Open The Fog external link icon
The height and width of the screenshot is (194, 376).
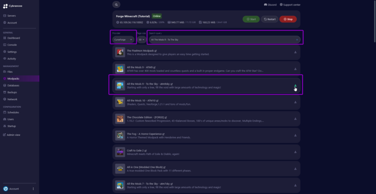[164, 134]
